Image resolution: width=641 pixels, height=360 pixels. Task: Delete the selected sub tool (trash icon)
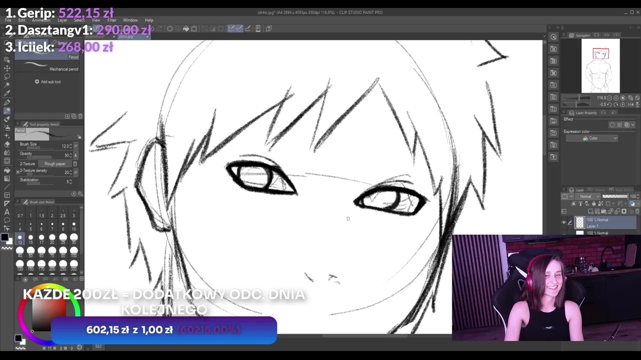coord(80,116)
